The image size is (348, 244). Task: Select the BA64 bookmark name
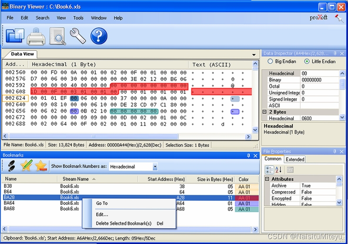coord(9,203)
